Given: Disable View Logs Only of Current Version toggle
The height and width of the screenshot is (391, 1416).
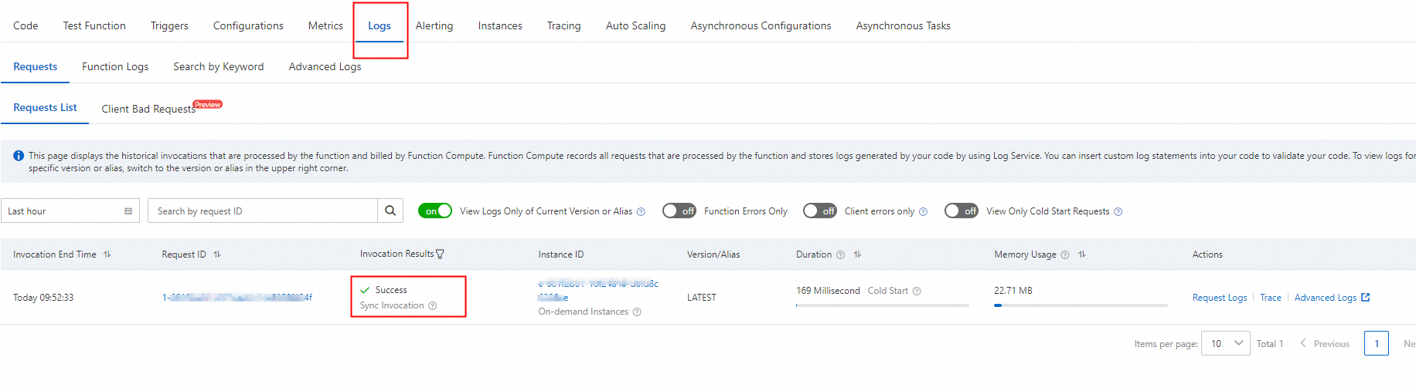Looking at the screenshot, I should 435,211.
